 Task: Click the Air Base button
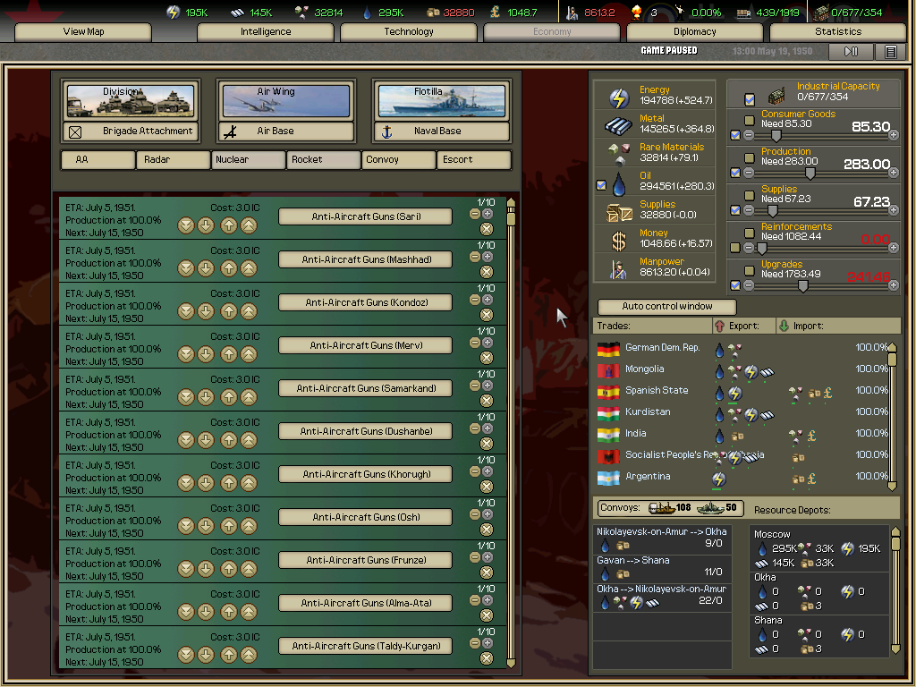tap(286, 131)
